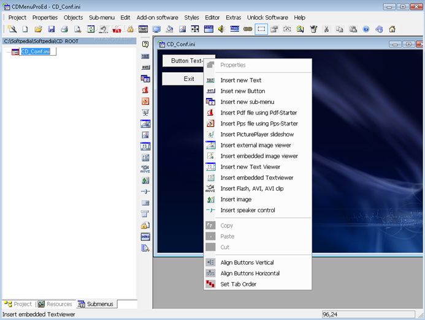Click the speaker control slider icon in vertical toolbar
425x320 pixels.
coord(145,192)
